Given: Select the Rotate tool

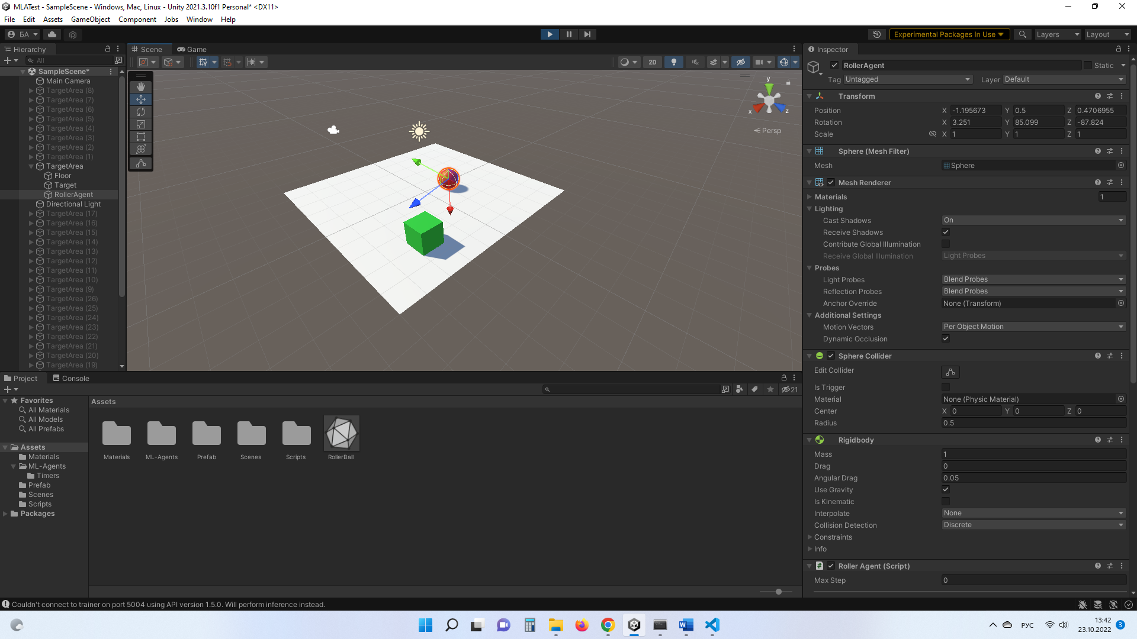Looking at the screenshot, I should pyautogui.click(x=140, y=112).
